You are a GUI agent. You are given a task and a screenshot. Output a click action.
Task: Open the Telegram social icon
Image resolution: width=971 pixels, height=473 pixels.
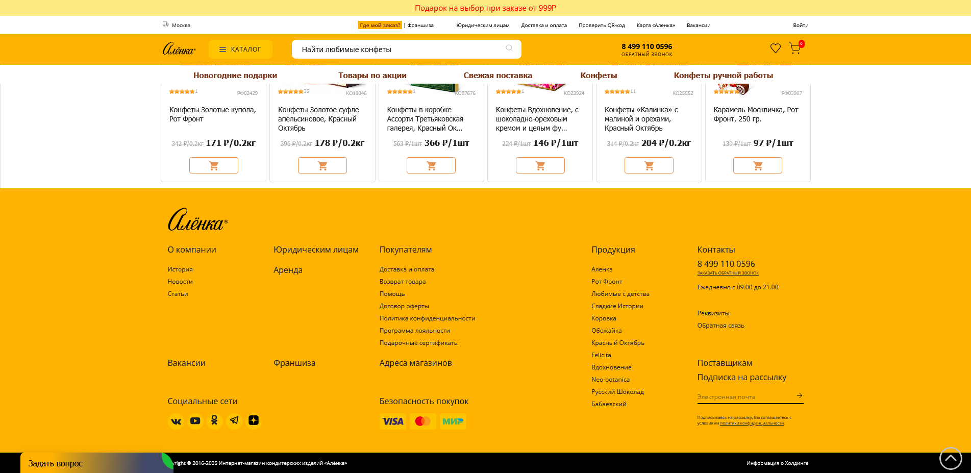(234, 421)
